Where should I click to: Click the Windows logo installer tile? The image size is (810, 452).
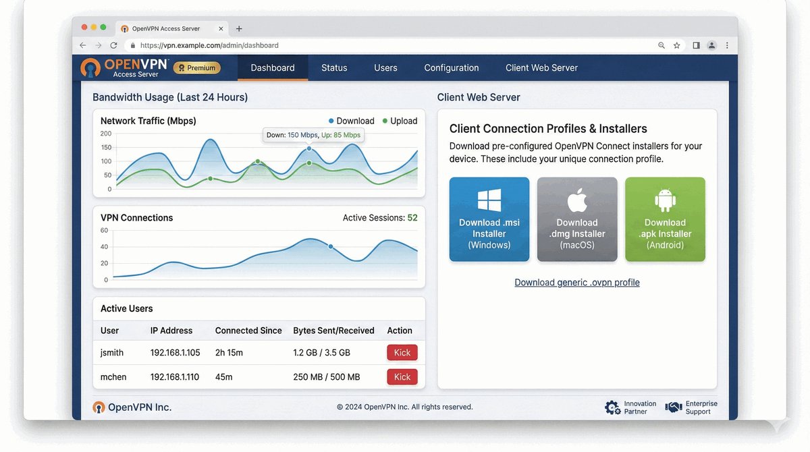(489, 219)
